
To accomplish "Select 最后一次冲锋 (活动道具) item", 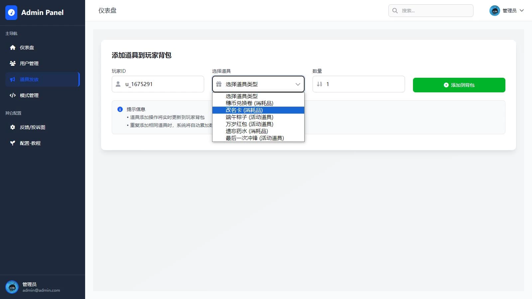I will coord(255,138).
